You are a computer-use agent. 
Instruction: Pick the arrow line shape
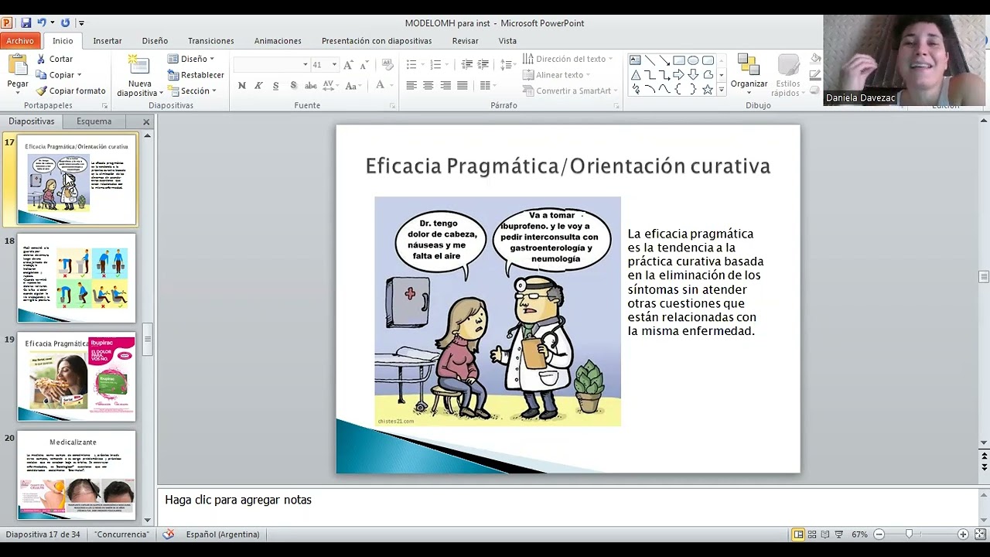(x=664, y=60)
